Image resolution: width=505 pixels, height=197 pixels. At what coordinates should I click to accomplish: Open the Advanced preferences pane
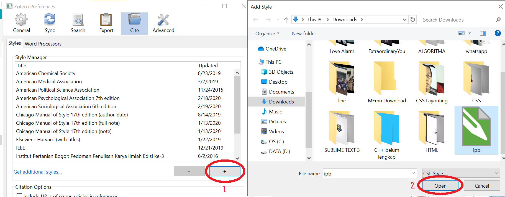point(163,23)
